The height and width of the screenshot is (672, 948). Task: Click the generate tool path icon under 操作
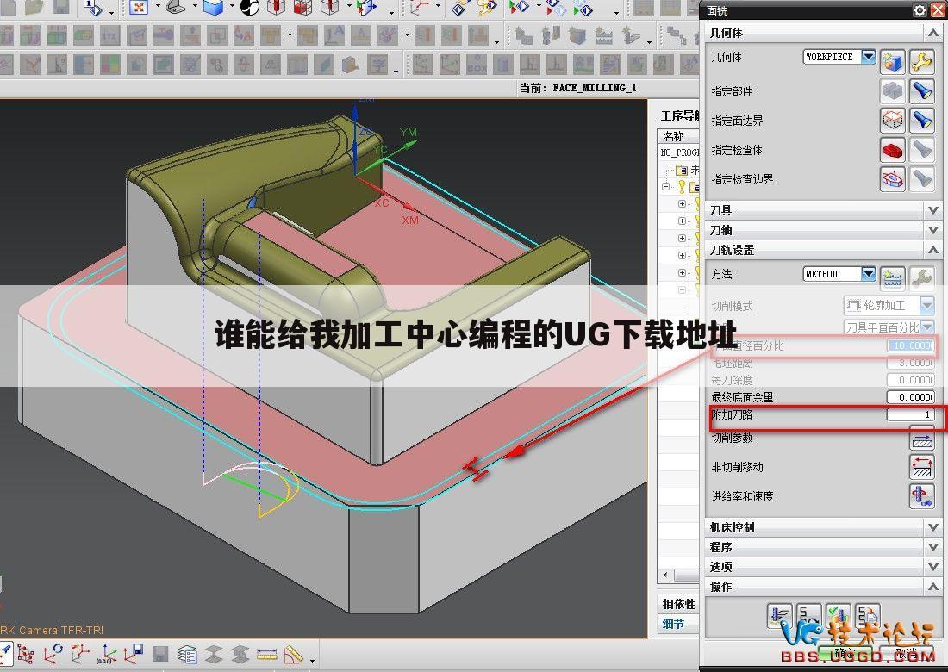coord(780,615)
